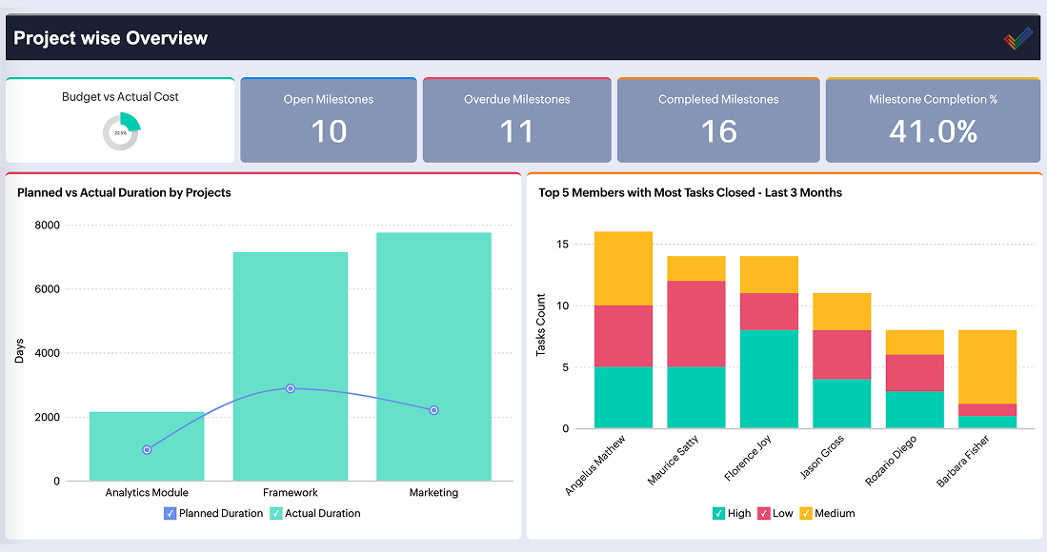
Task: Click Maurice Satty's High tasks segment
Action: (x=696, y=397)
